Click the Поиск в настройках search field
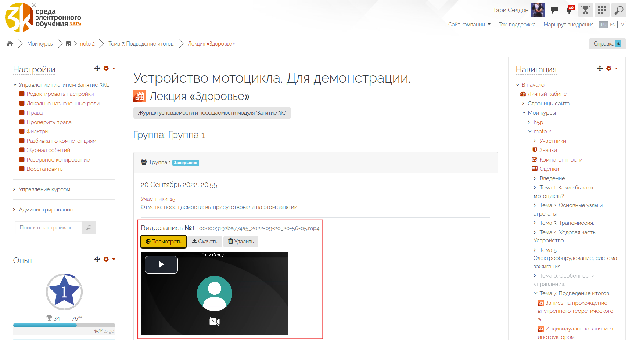Screen dimensions: 632x340 [48, 228]
